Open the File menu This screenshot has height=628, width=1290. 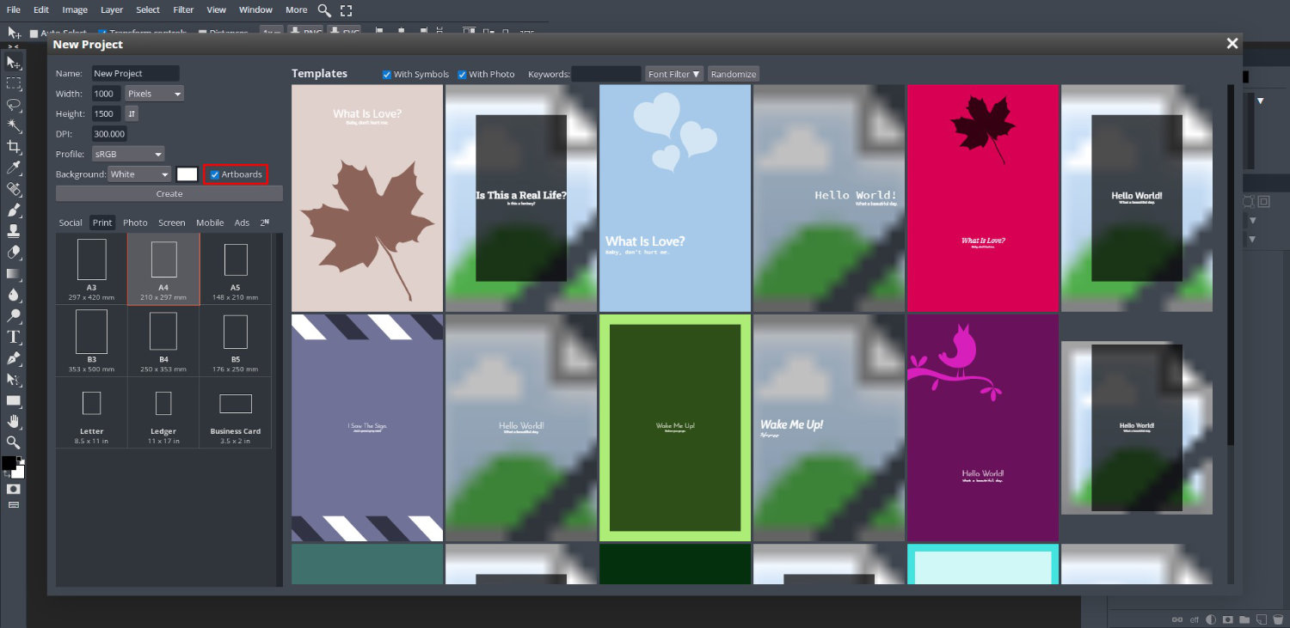pyautogui.click(x=14, y=10)
